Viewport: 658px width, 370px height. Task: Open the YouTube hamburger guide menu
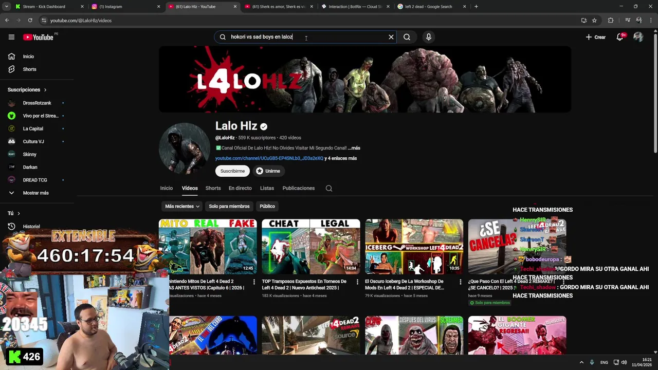click(x=11, y=37)
